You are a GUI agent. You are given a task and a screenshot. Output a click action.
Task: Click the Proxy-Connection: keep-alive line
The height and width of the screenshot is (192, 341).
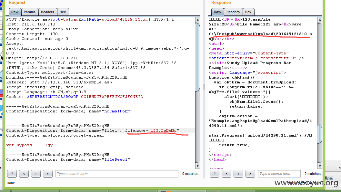(42, 29)
